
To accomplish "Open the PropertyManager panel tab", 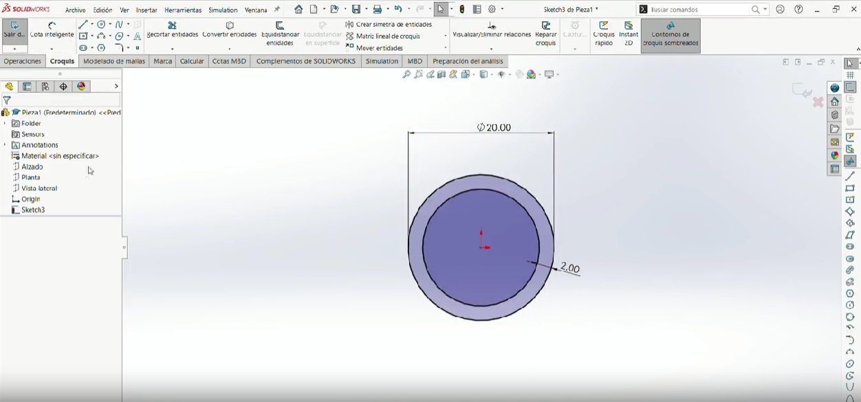I will click(x=27, y=87).
